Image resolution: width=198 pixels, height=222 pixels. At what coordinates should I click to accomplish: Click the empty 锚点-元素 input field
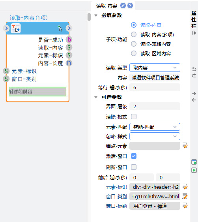point(155,146)
